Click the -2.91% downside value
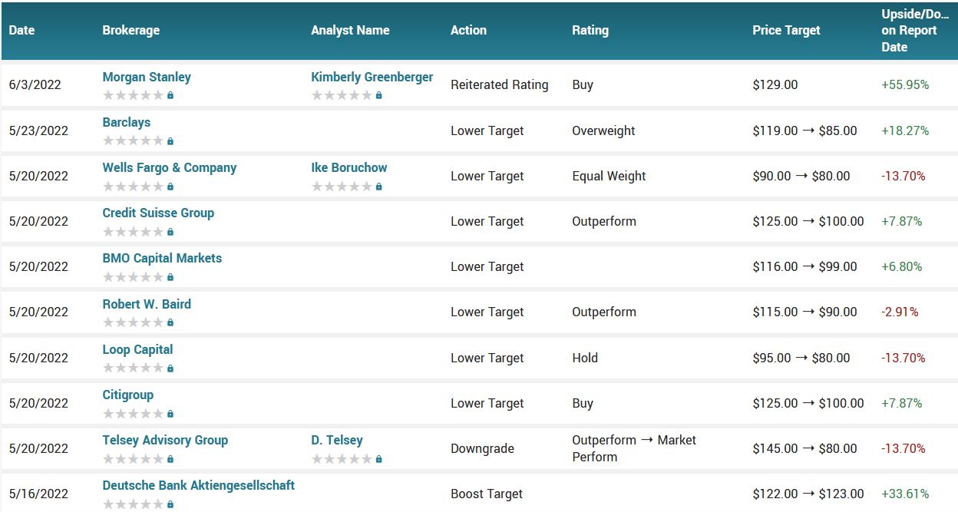The height and width of the screenshot is (512, 958). coord(900,312)
